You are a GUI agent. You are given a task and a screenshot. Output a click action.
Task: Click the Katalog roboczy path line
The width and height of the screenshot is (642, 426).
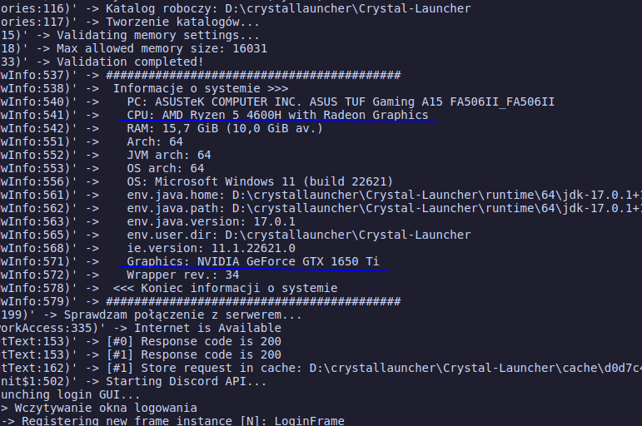288,8
